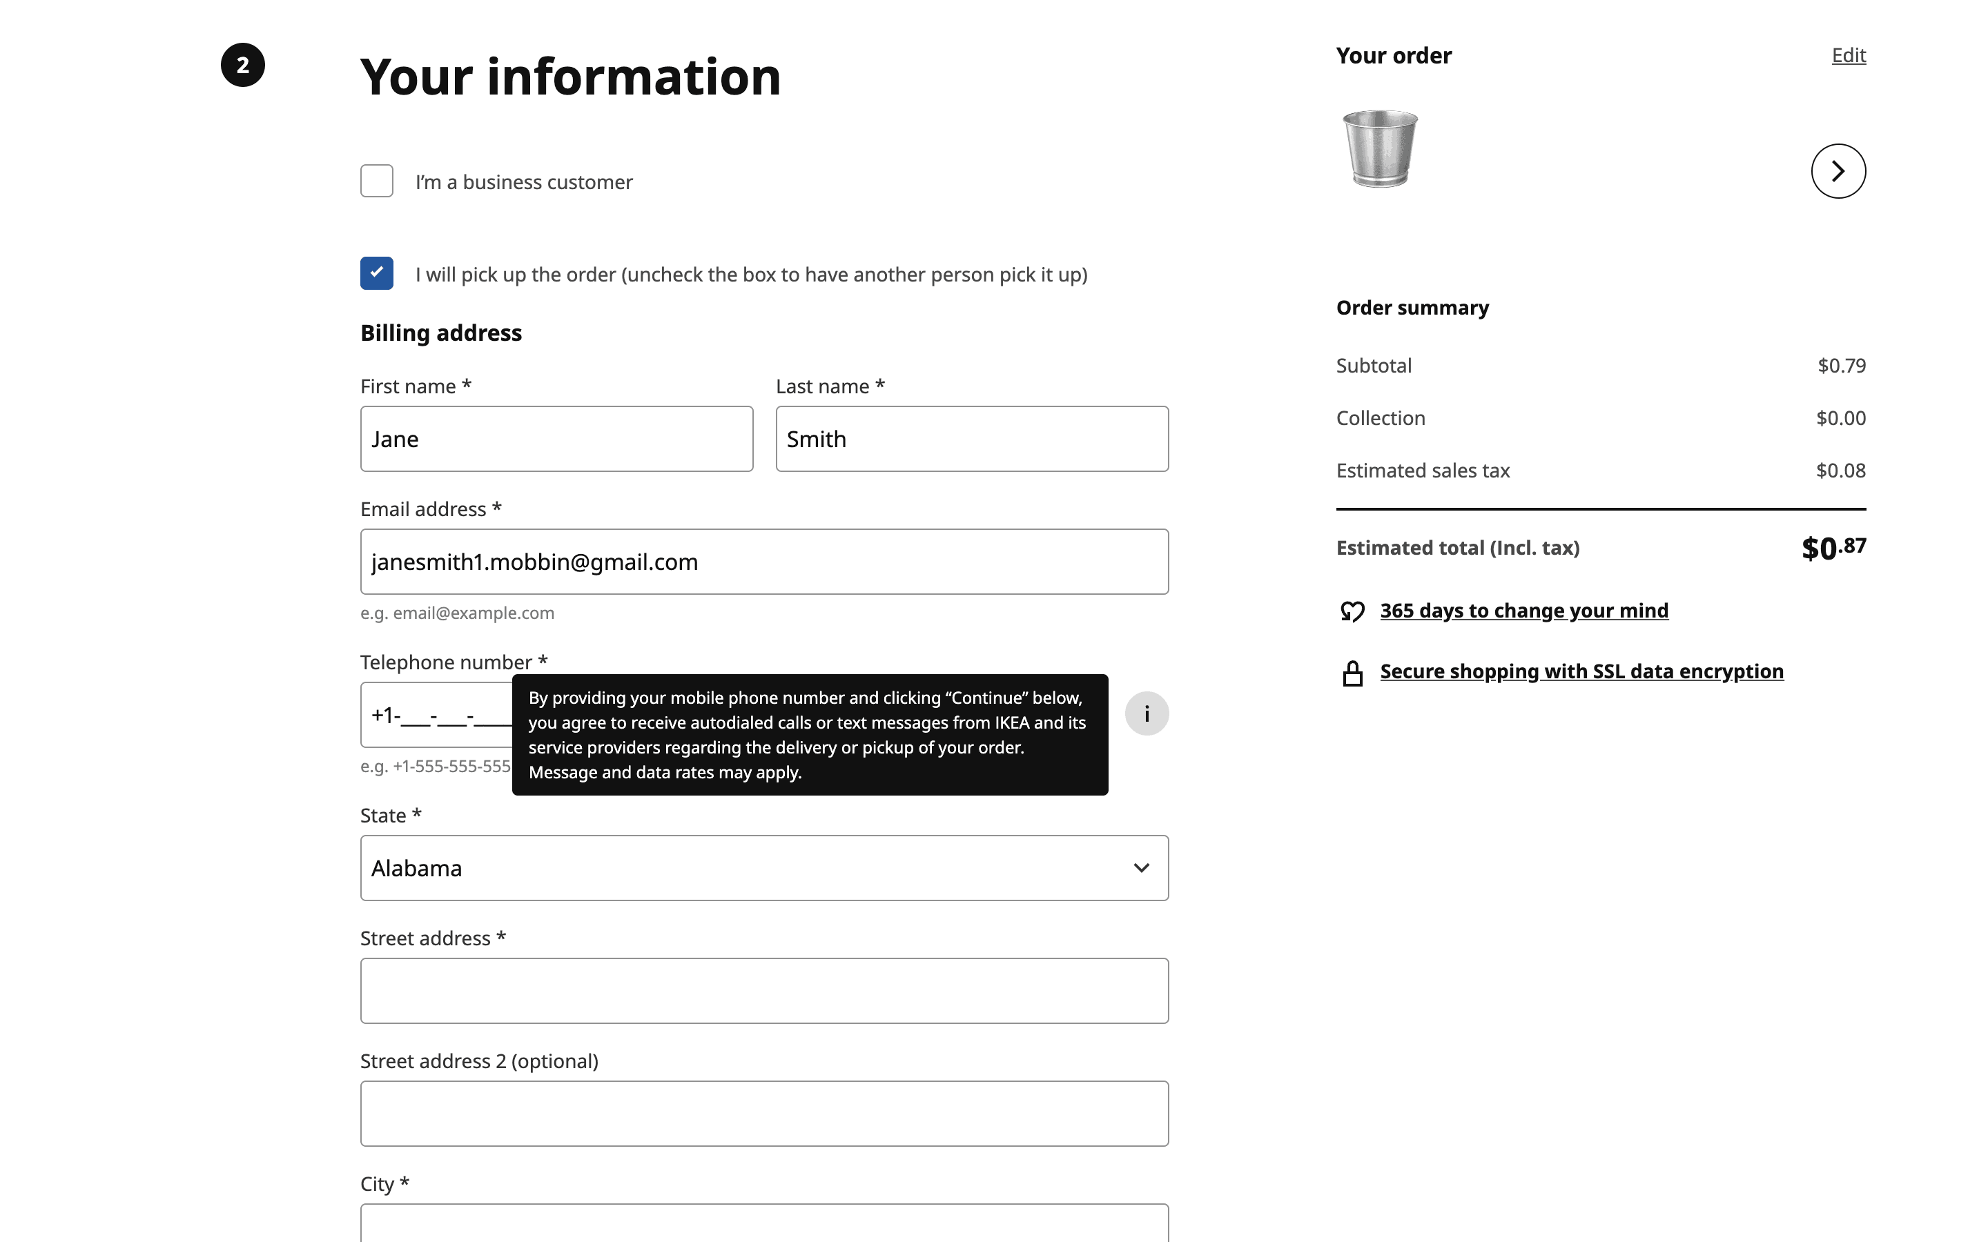Click the bucket product thumbnail
Screen dimensions: 1988x1242
pos(1379,148)
